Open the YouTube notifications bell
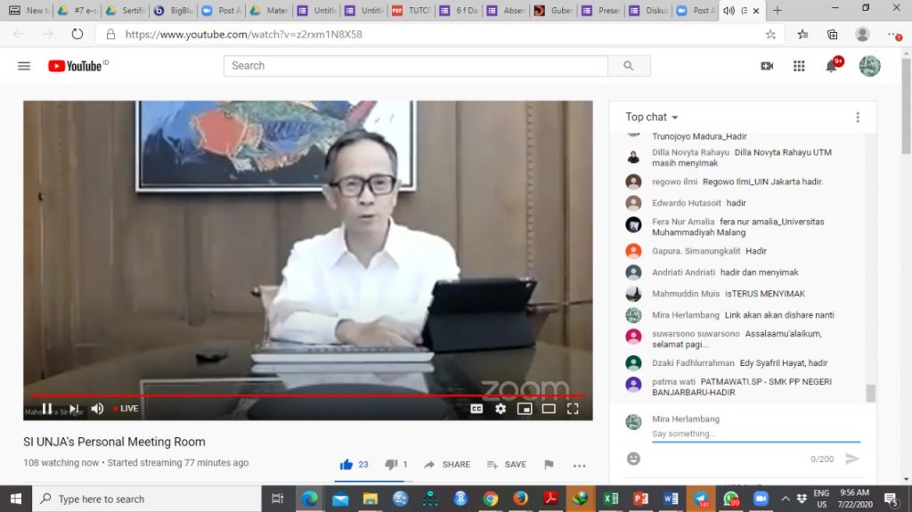The height and width of the screenshot is (512, 912). (832, 66)
